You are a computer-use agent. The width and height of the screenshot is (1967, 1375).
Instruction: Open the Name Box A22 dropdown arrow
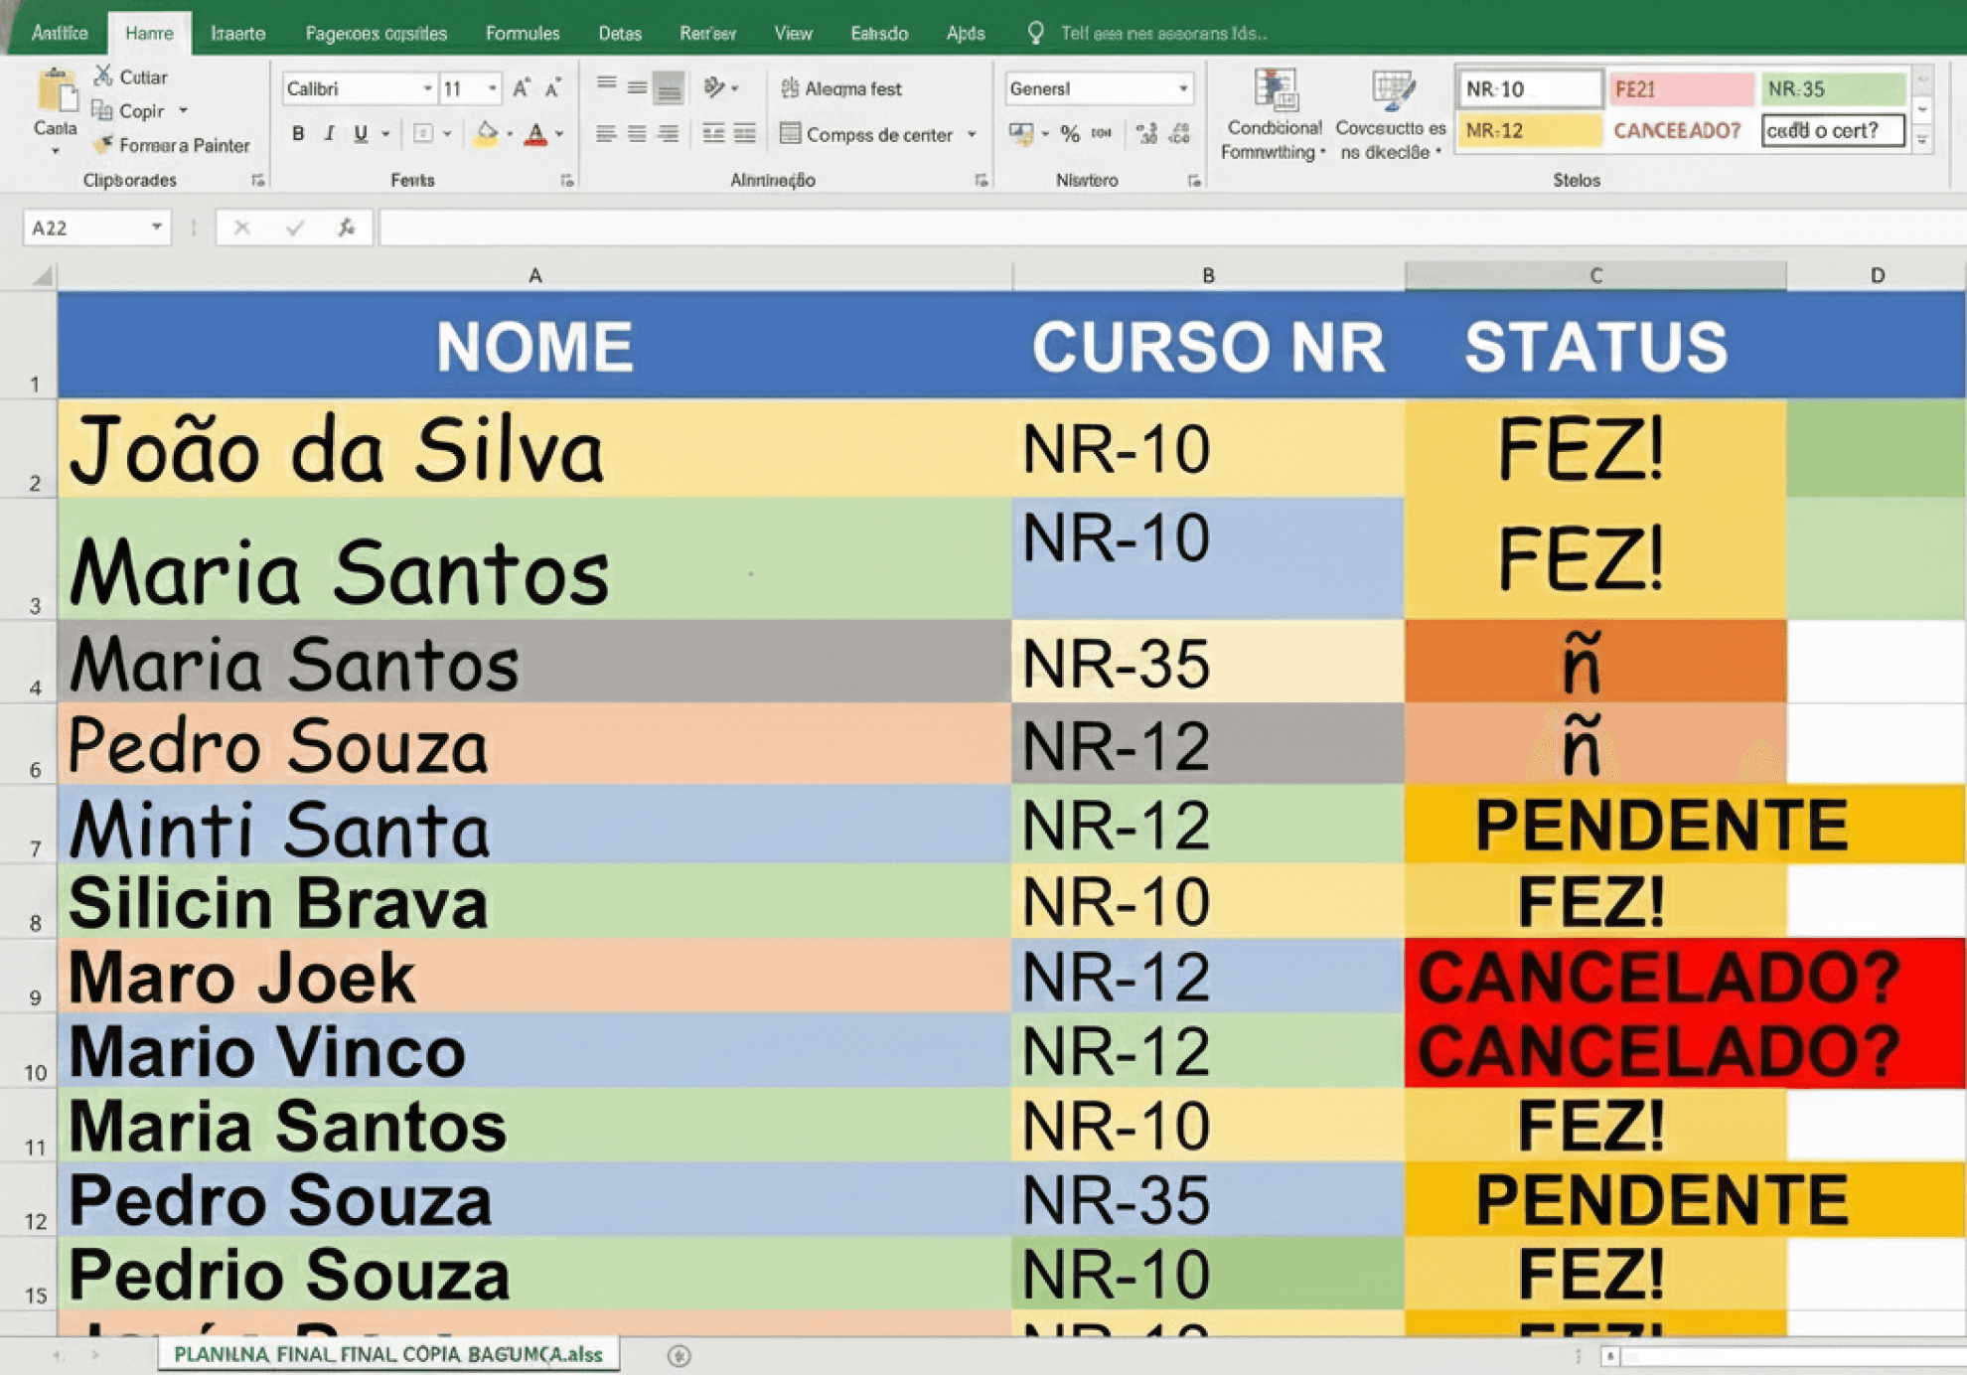156,228
